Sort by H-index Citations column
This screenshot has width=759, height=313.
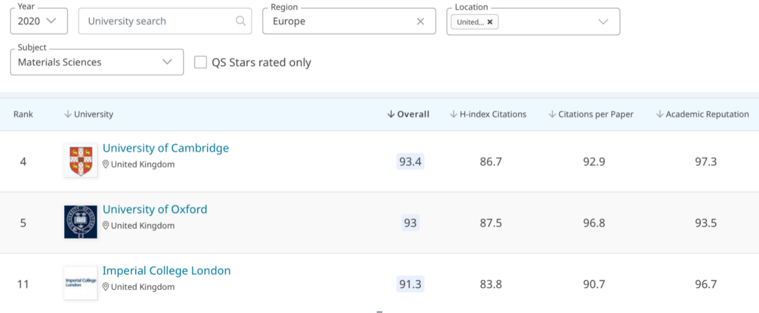pos(488,114)
